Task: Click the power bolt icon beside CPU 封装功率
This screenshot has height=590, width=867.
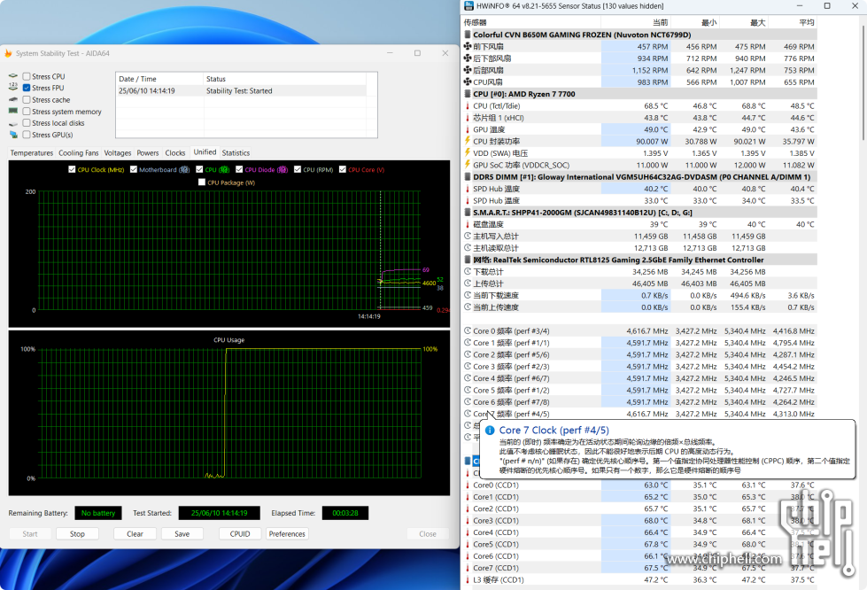Action: click(x=468, y=141)
